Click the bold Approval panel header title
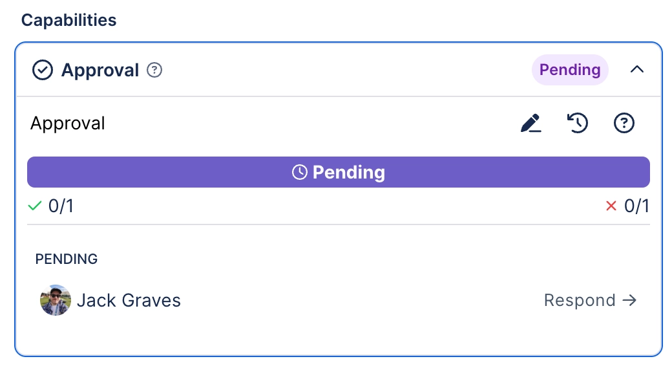Viewport: 672px width, 370px height. (x=100, y=70)
